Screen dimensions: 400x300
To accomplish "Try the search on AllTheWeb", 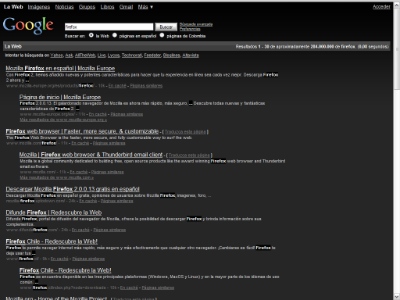I will click(85, 55).
